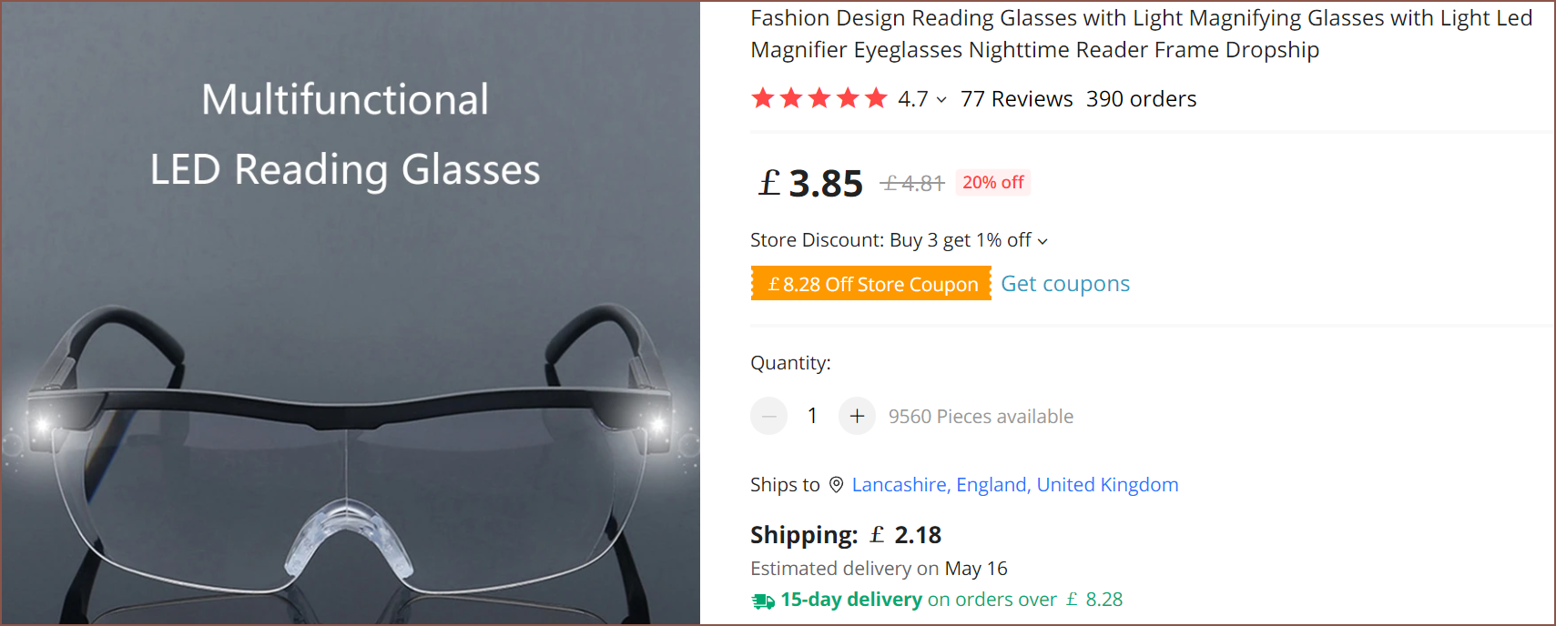Viewport: 1556px width, 626px height.
Task: Increase quantity with the plus button
Action: (x=857, y=417)
